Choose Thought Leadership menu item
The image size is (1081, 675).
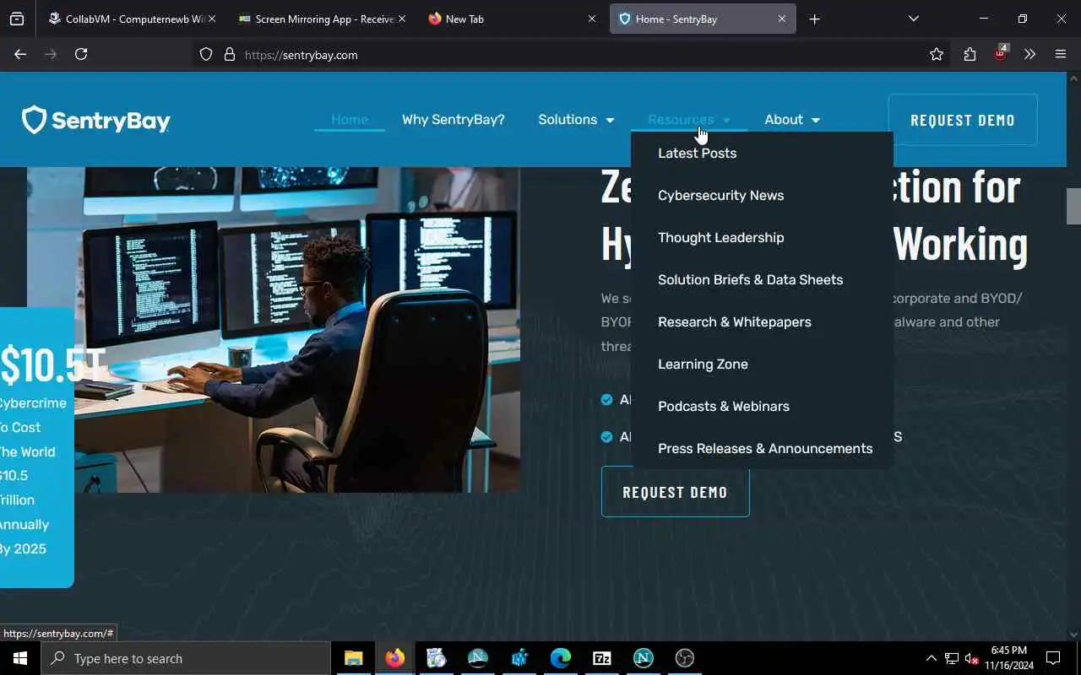point(721,237)
